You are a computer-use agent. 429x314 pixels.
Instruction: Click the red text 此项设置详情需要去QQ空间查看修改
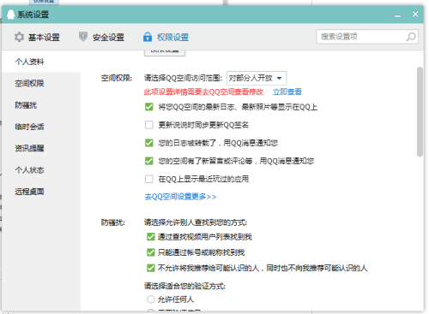pos(203,92)
